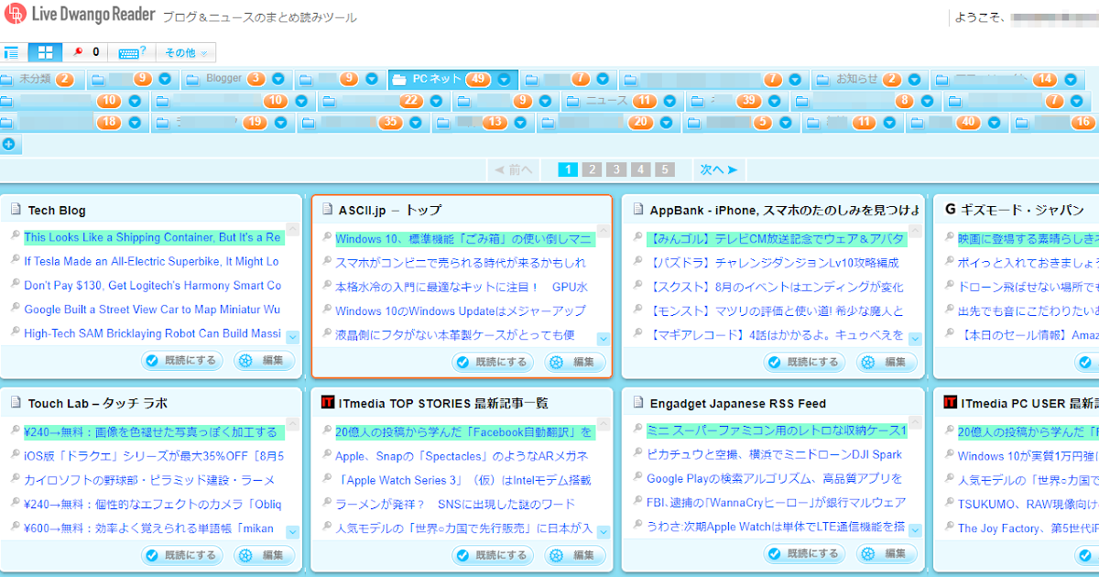Switch to the 未分類 folder tab
This screenshot has height=577, width=1099.
coord(37,80)
